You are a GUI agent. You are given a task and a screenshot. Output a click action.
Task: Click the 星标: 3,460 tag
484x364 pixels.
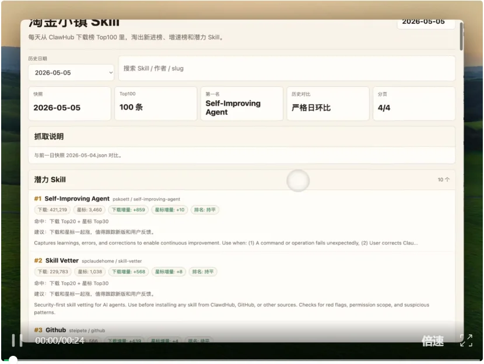[89, 210]
